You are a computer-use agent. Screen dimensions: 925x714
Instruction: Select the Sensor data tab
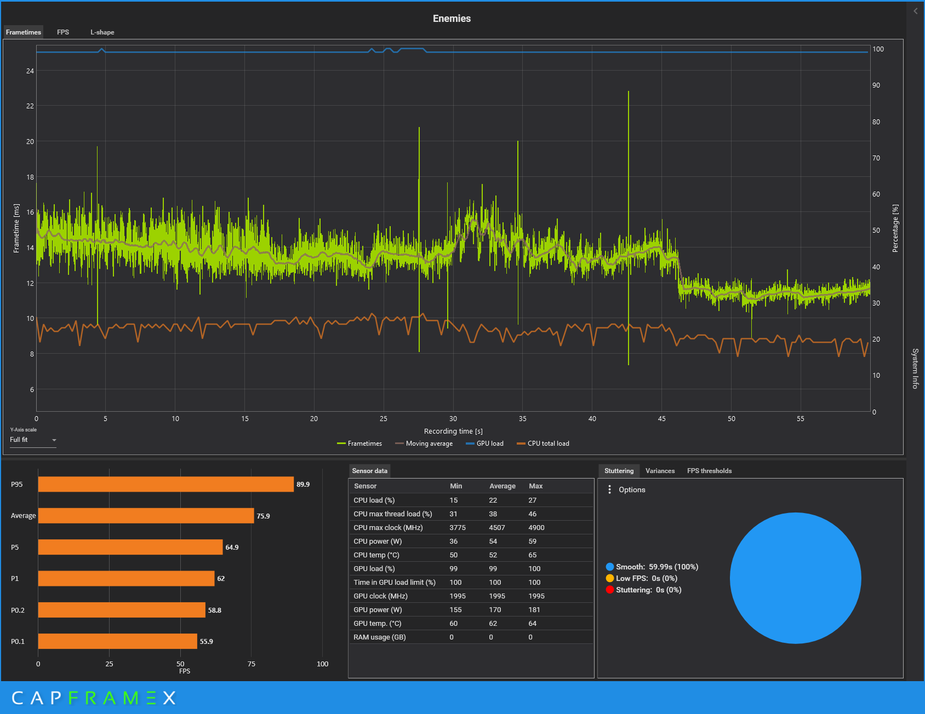[x=369, y=471]
